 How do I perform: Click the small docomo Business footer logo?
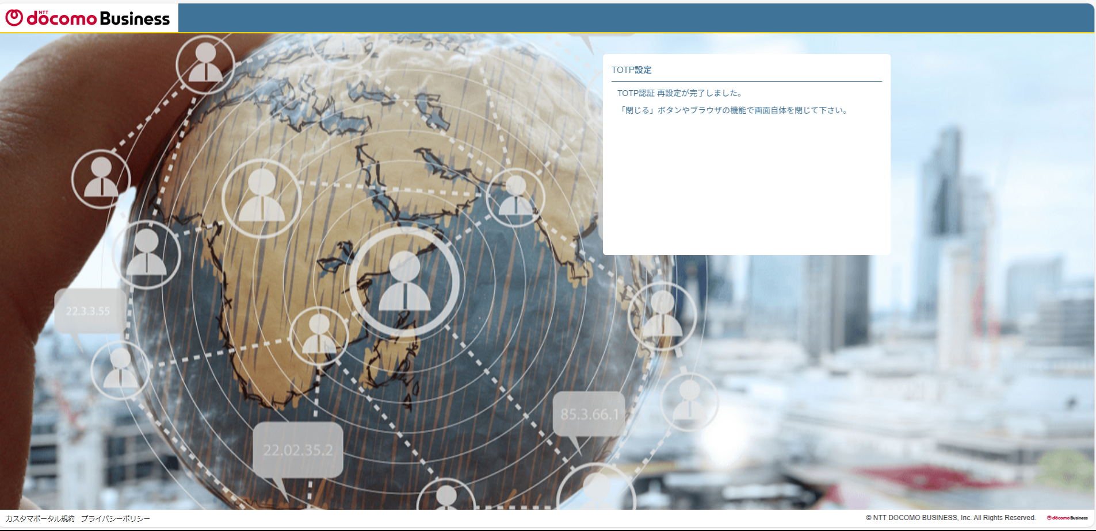coord(1067,518)
